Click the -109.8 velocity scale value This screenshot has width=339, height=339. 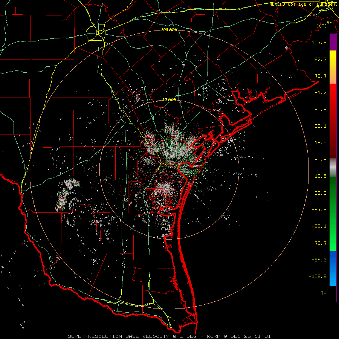coord(318,276)
